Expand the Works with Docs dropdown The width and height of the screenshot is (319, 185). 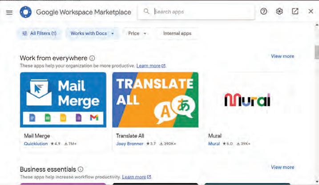[x=93, y=33]
